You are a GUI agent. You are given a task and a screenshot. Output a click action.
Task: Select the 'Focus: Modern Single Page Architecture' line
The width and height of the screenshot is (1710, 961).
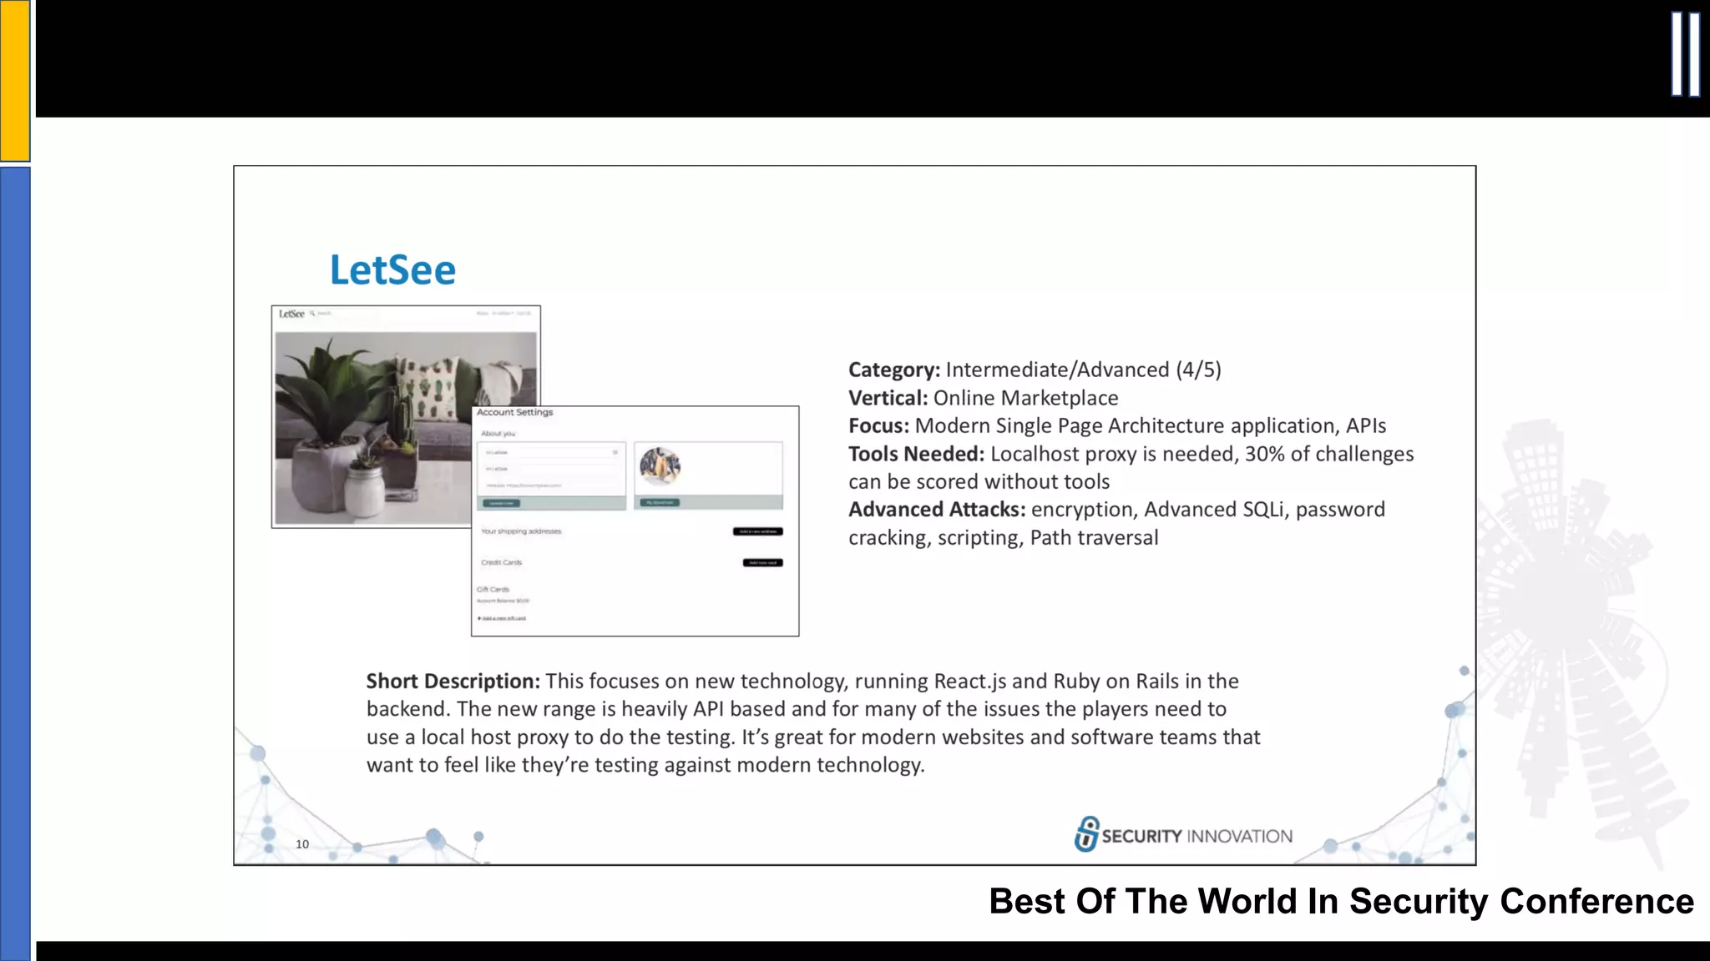(x=1117, y=425)
